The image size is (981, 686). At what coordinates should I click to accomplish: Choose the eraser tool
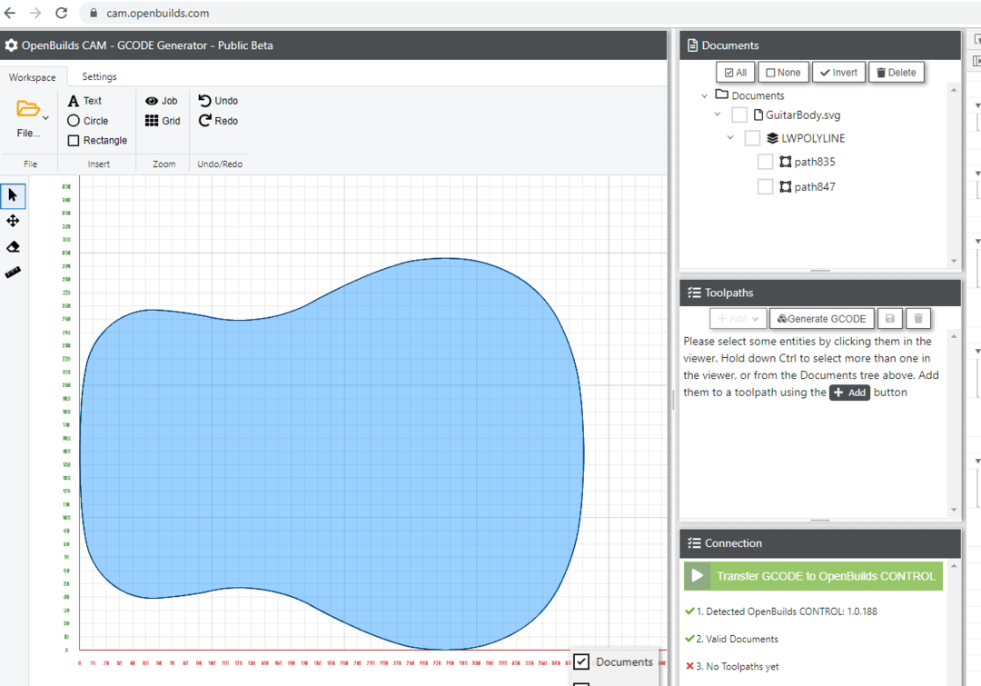point(13,246)
